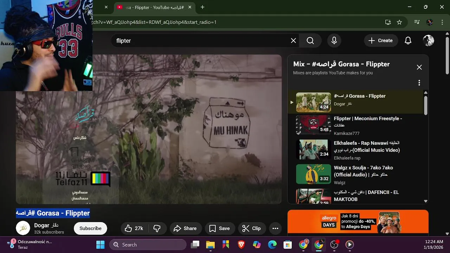The width and height of the screenshot is (450, 253).
Task: Open the media player taskbar icon
Action: point(349,245)
